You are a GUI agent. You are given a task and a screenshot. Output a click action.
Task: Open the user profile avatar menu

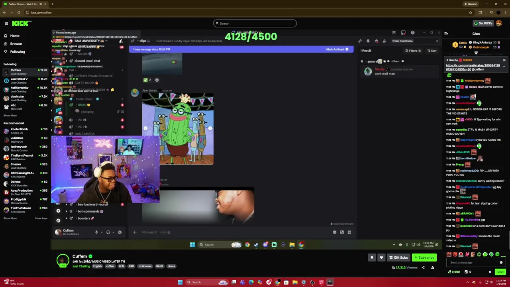(x=499, y=24)
